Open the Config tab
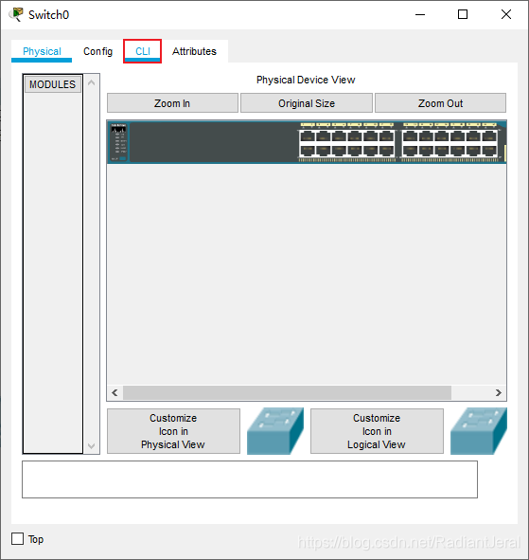 (97, 51)
